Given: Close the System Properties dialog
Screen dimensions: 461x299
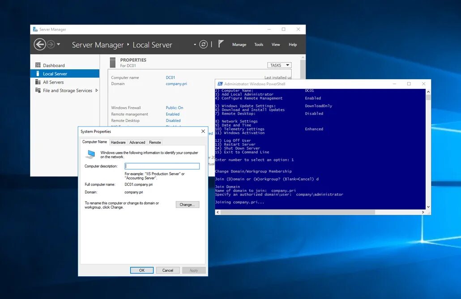Looking at the screenshot, I should [x=203, y=131].
